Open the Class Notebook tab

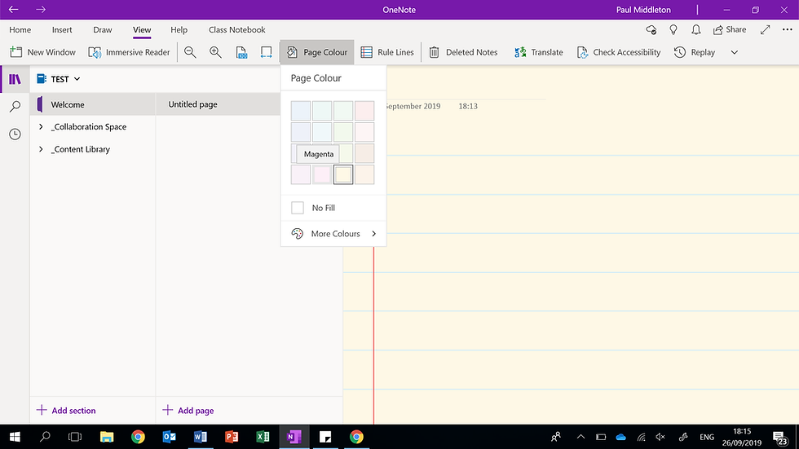point(237,29)
